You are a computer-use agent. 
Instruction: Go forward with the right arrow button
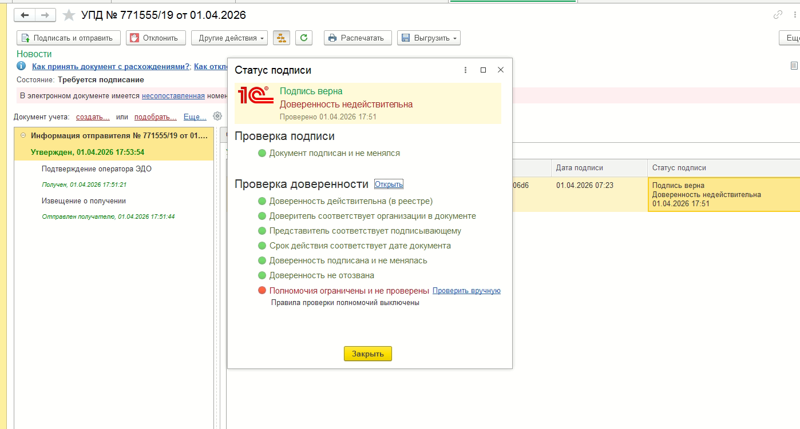click(x=45, y=15)
